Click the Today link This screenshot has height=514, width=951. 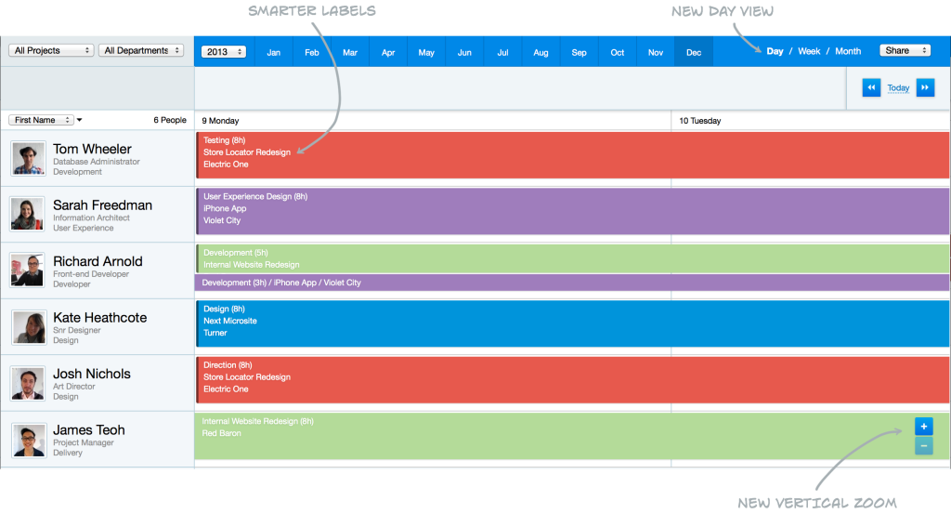point(898,88)
